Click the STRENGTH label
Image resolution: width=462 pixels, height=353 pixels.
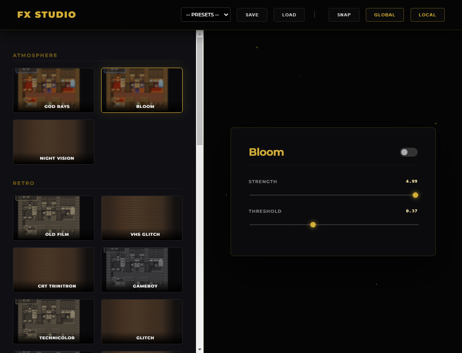[x=263, y=182]
